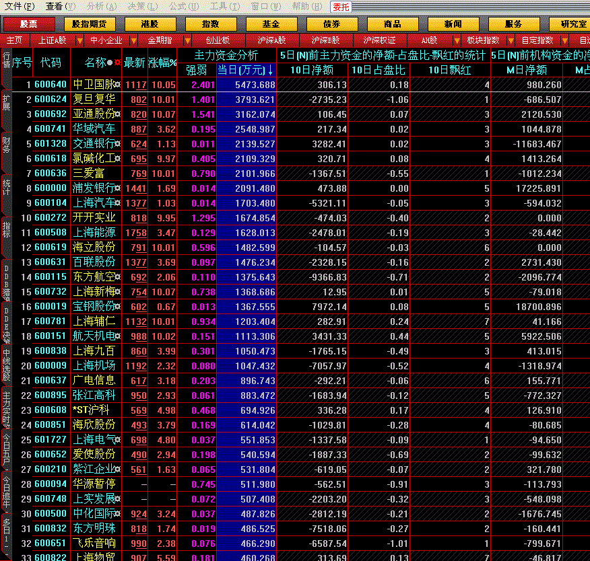Screen dimensions: 590x561
Task: Open the 文件(F) menu
Action: 19,6
